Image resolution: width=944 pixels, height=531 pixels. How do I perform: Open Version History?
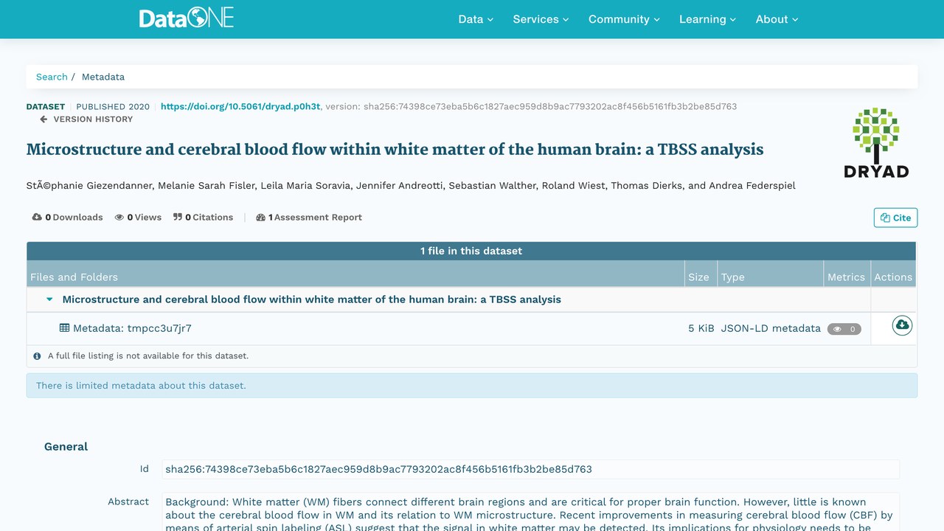coord(93,119)
